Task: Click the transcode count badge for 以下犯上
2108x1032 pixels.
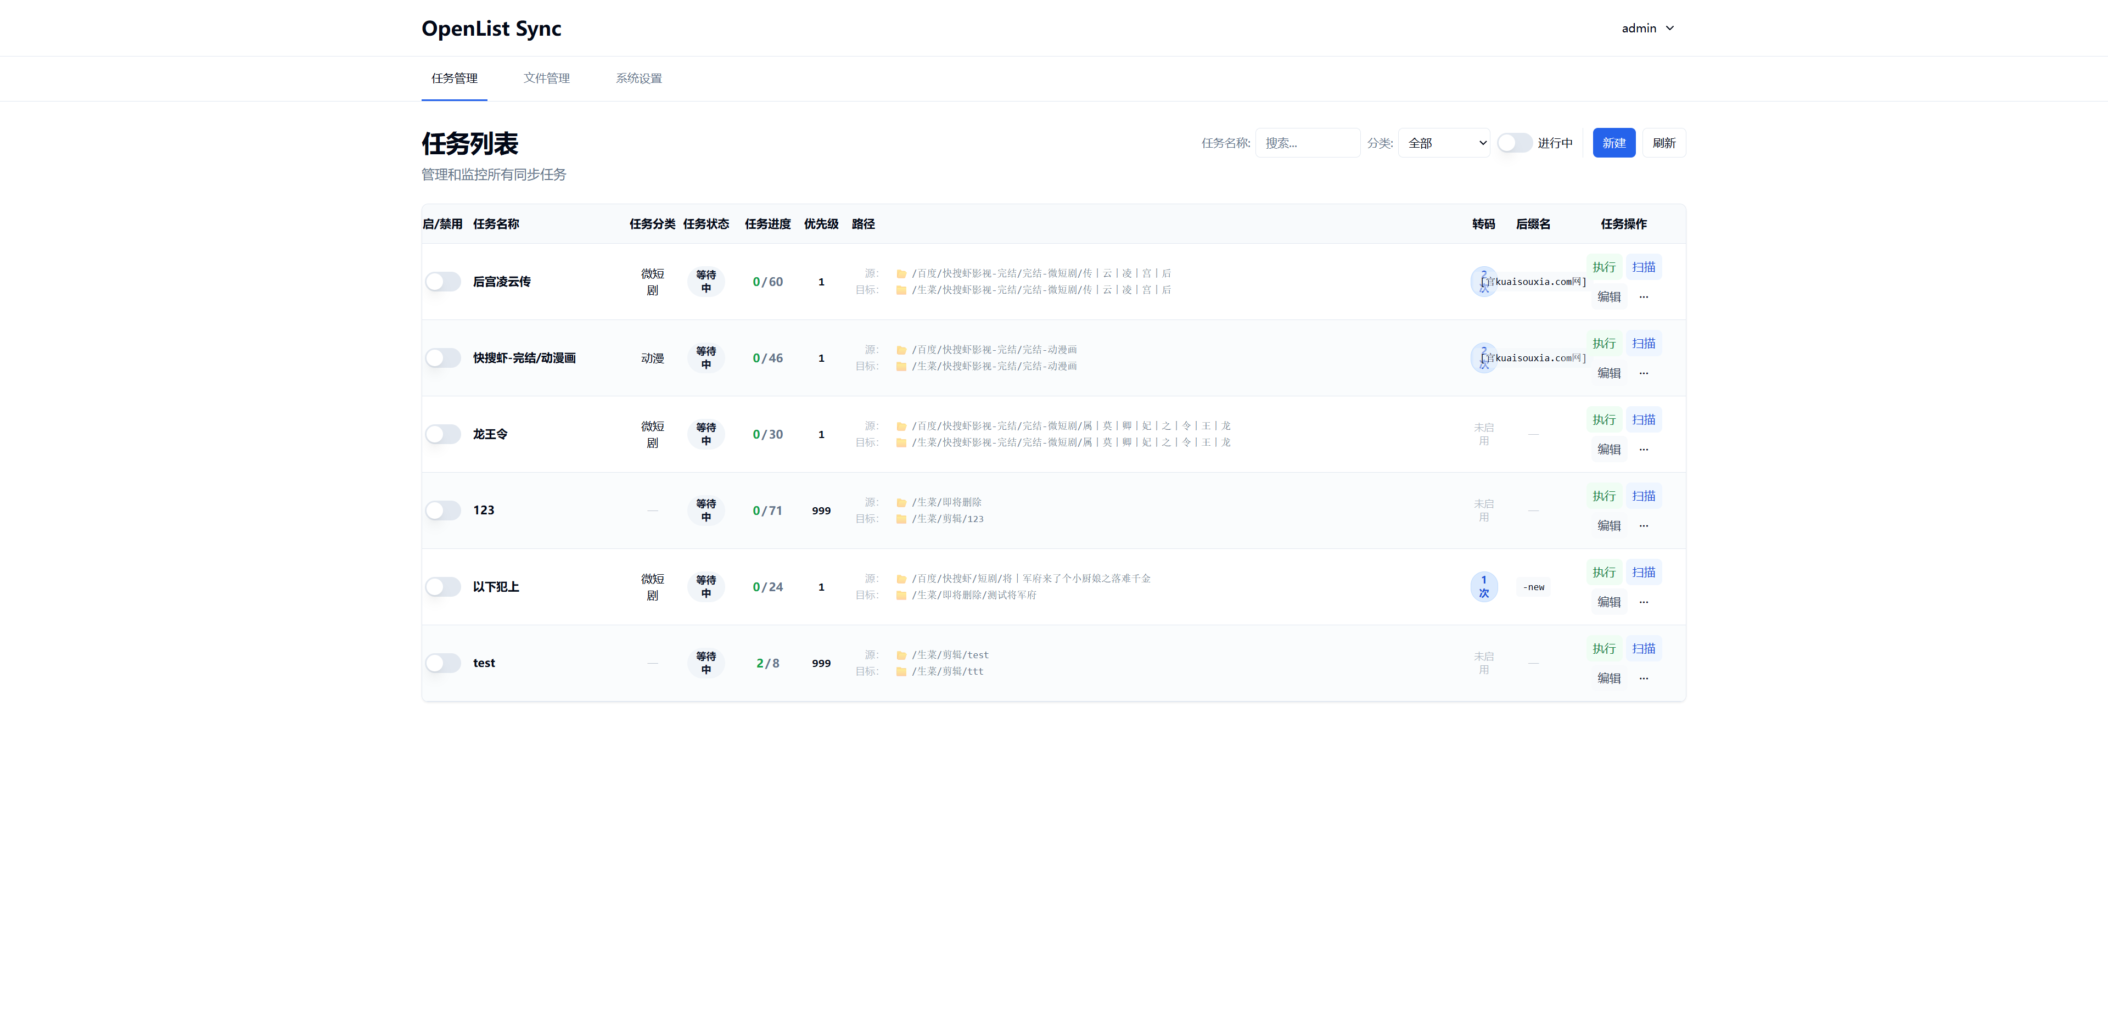Action: tap(1484, 587)
